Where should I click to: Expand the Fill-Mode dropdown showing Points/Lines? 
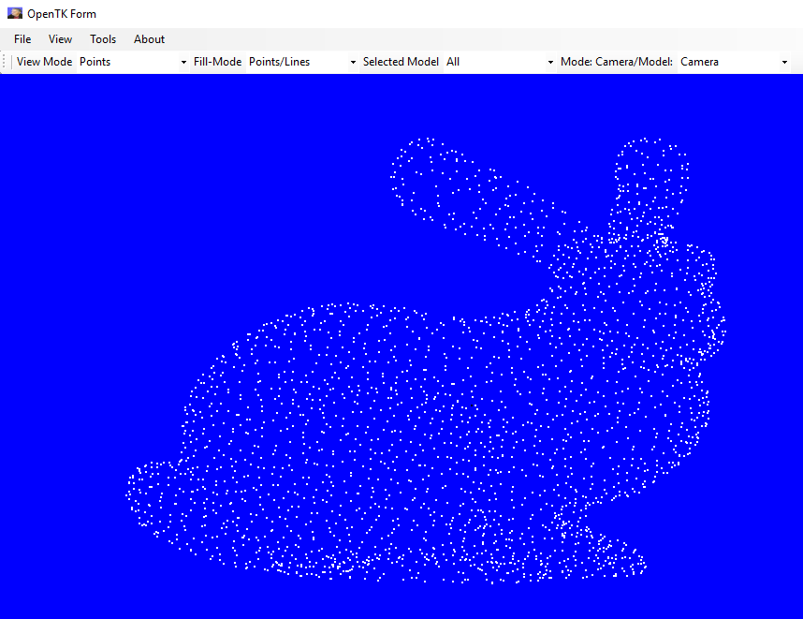point(353,62)
